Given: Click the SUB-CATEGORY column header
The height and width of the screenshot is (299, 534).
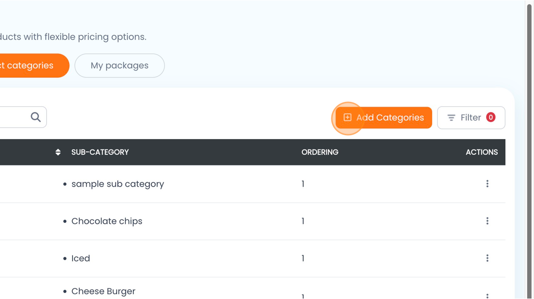Looking at the screenshot, I should 100,152.
